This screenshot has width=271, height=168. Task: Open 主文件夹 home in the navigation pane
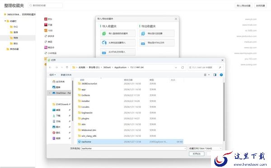(x=59, y=82)
